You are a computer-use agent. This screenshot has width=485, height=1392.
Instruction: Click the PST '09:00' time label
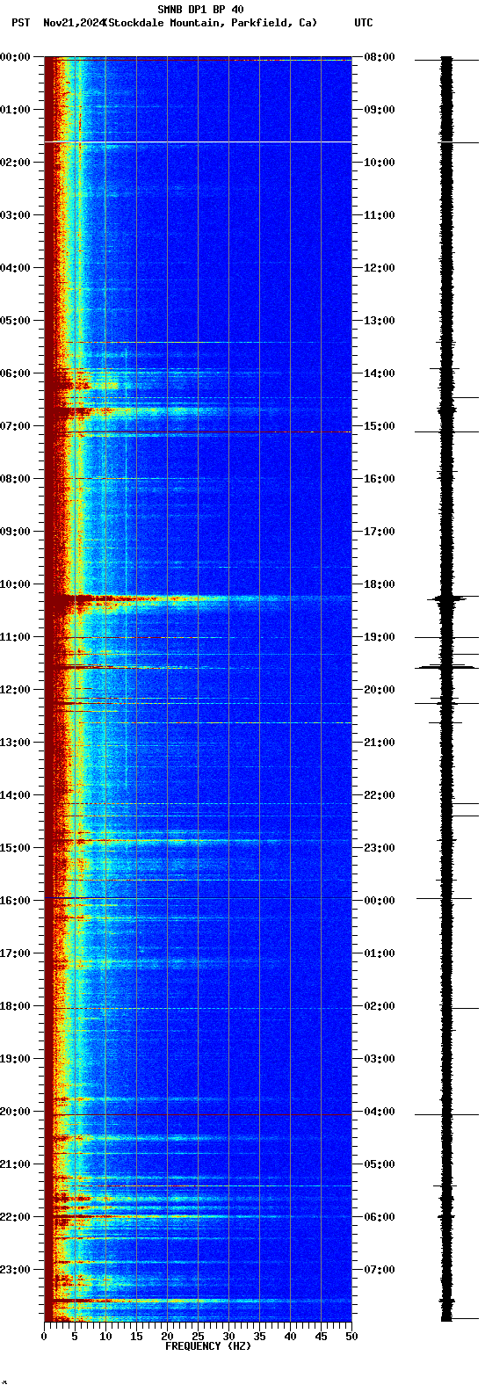click(15, 532)
